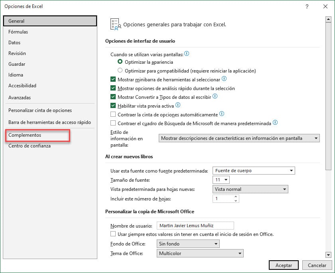Image resolution: width=335 pixels, height=273 pixels.
Task: Open the 'Tamaño de fuente' dropdown
Action: (x=222, y=180)
